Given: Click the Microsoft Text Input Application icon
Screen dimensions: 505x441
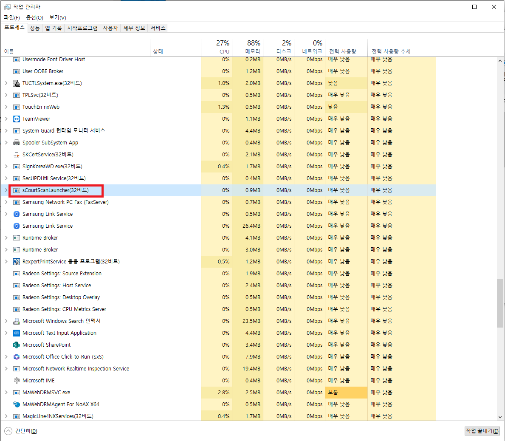Looking at the screenshot, I should (x=17, y=333).
